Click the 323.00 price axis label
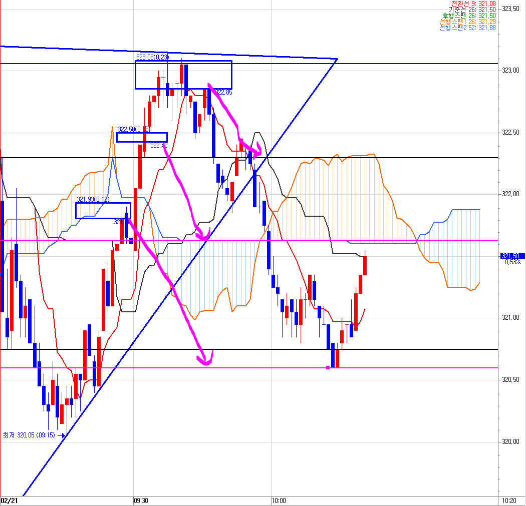 pyautogui.click(x=510, y=71)
